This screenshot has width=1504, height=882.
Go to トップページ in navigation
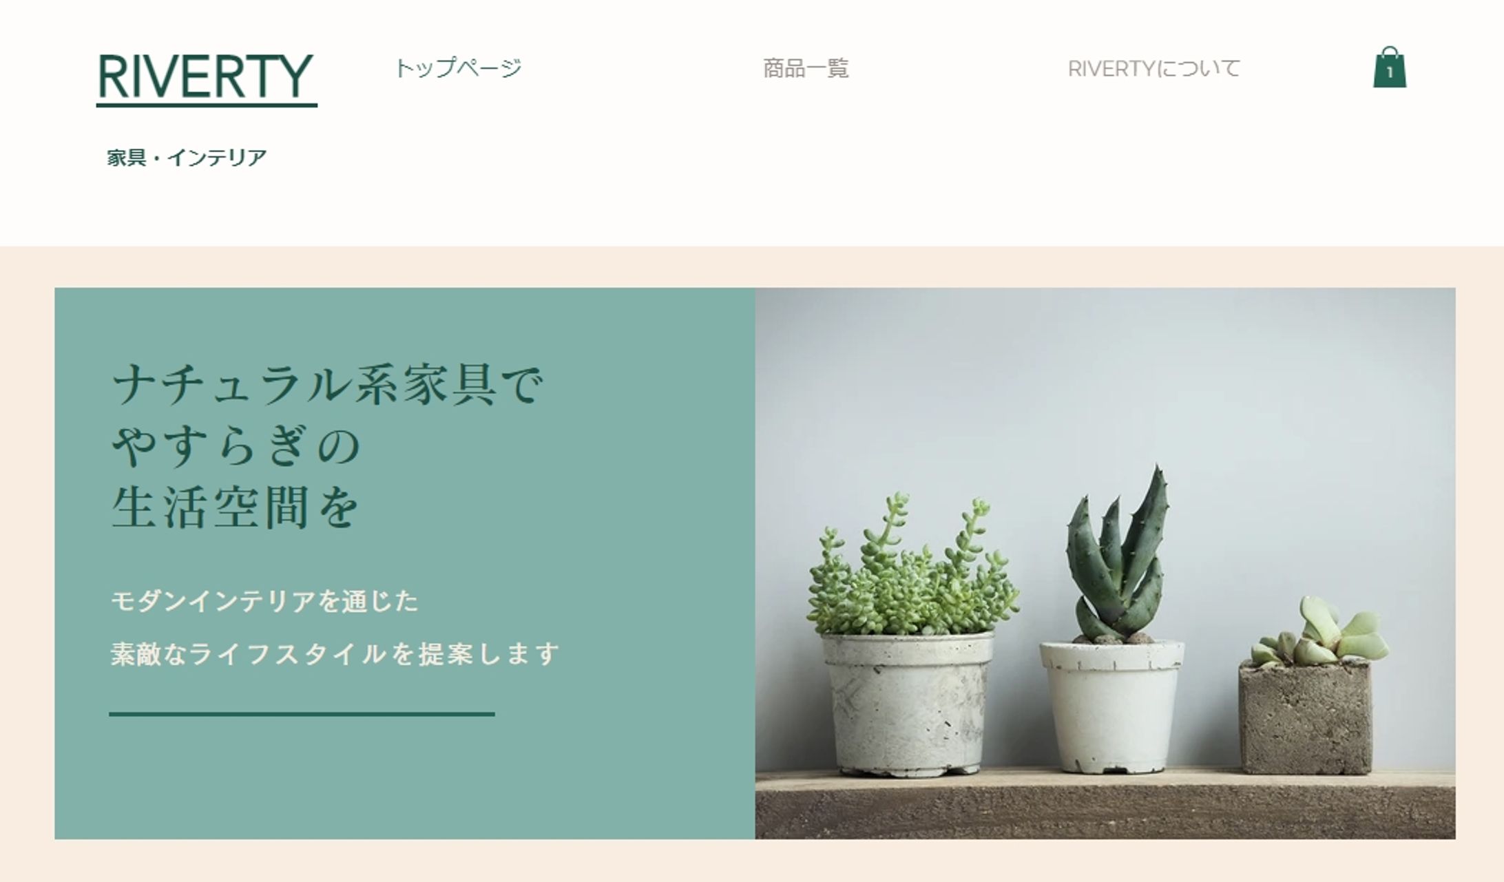458,68
